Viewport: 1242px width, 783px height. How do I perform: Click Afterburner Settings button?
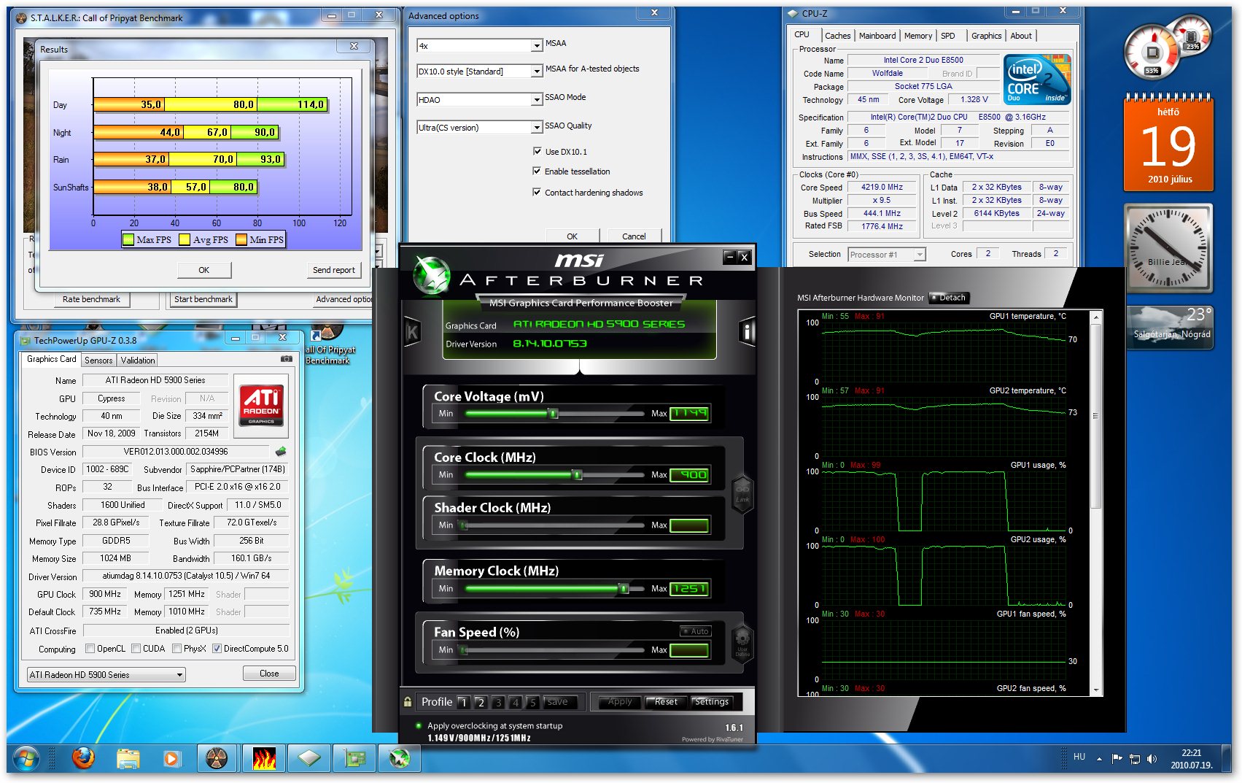coord(711,702)
